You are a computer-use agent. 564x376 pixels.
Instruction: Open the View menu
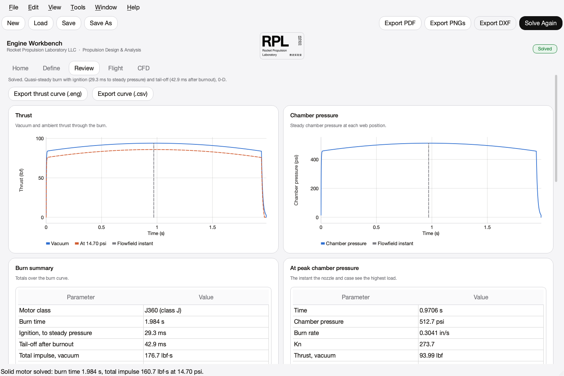tap(55, 7)
